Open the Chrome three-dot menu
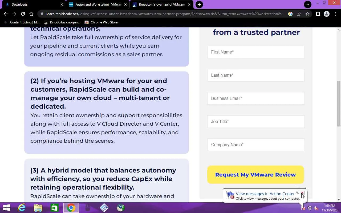Screen dimensions: 341x213 (x=335, y=14)
